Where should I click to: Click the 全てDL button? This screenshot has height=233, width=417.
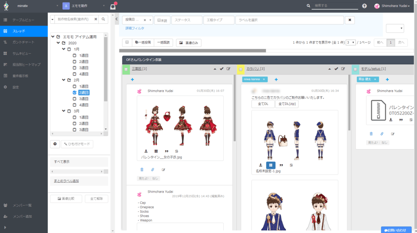(262, 104)
